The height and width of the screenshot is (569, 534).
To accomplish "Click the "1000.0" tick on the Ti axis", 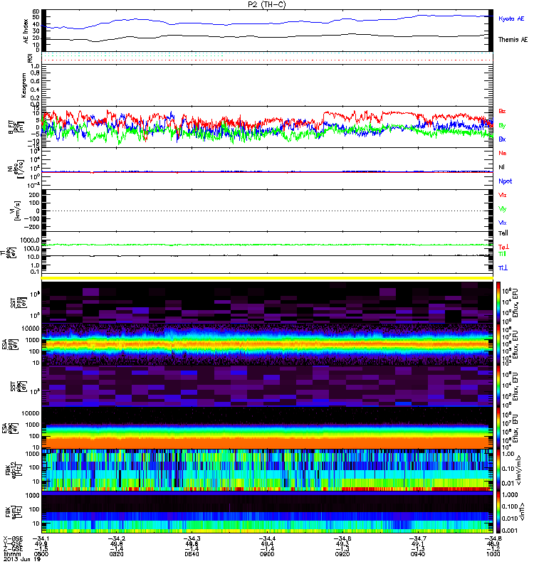I will point(30,240).
